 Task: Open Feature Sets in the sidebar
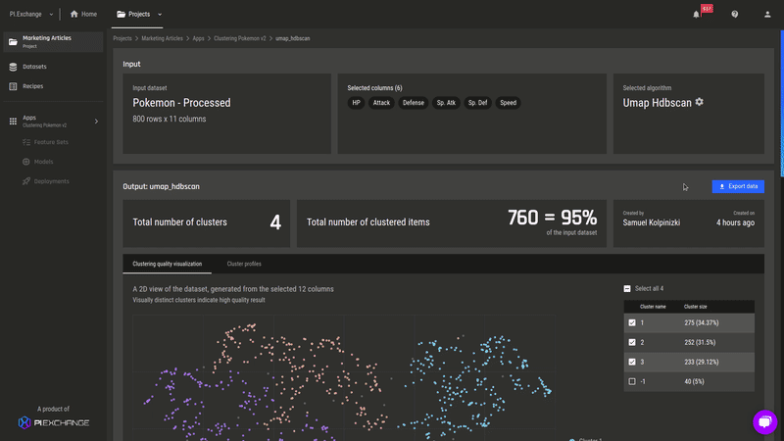pyautogui.click(x=51, y=142)
